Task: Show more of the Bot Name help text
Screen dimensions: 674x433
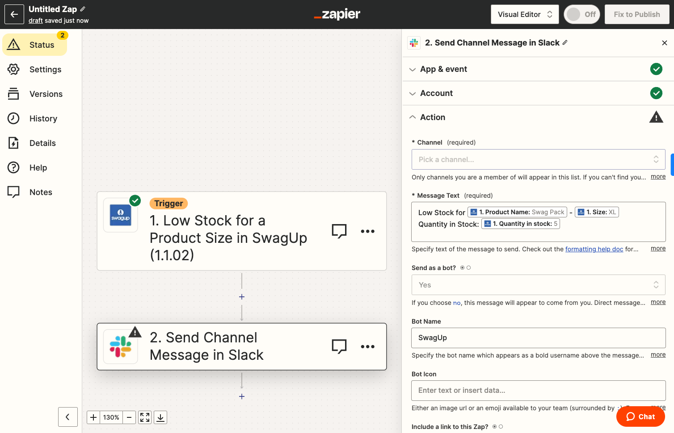Action: tap(658, 355)
